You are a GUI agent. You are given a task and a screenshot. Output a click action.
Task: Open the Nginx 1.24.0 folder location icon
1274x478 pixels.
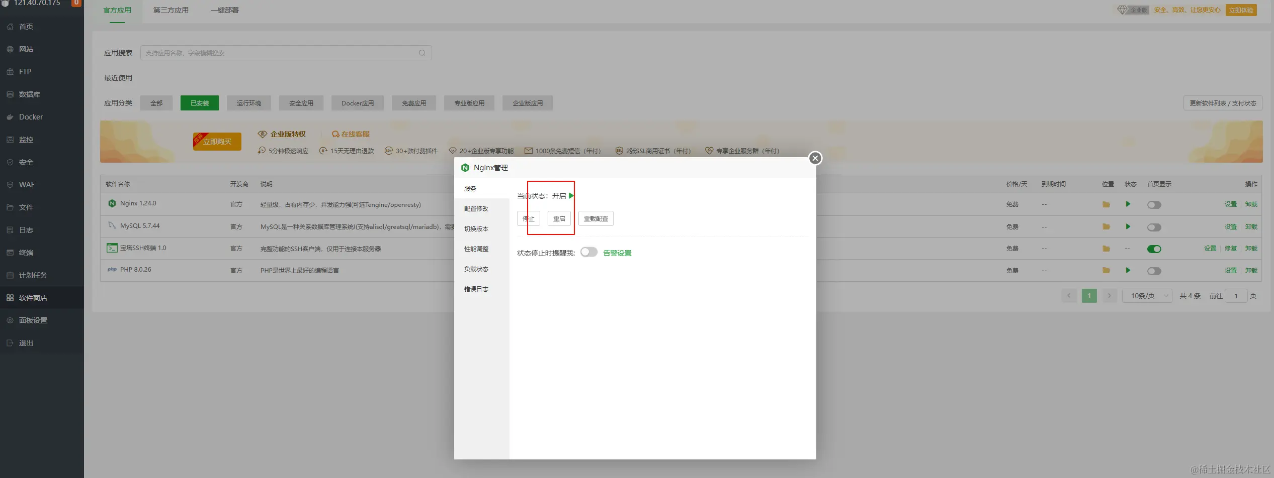1106,204
